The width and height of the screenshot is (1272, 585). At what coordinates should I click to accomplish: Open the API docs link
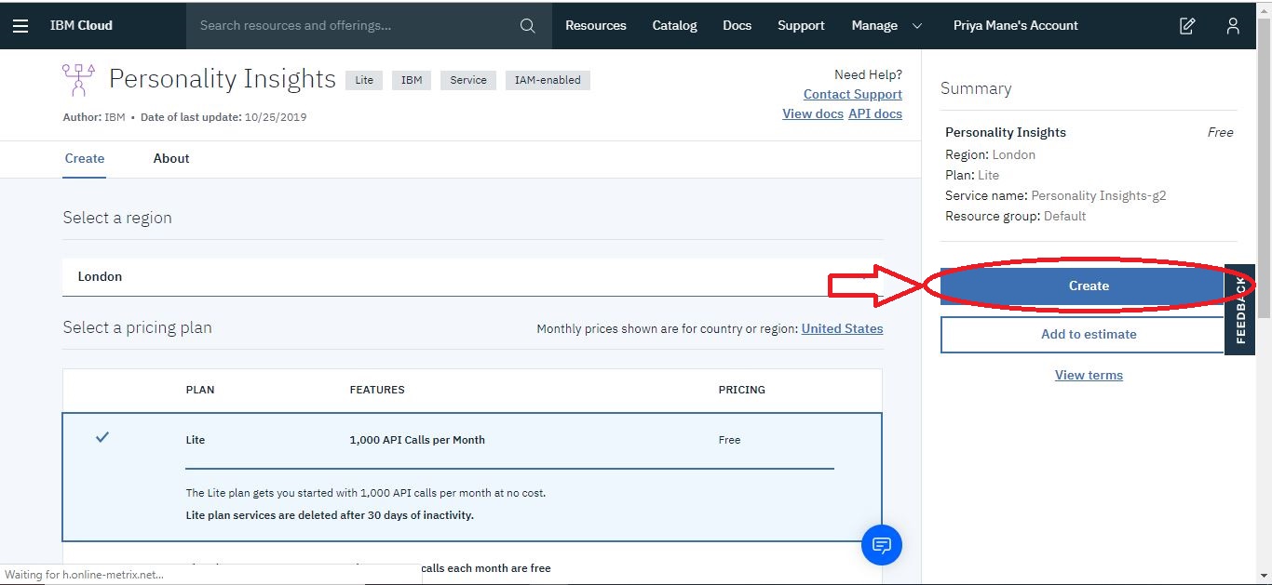(874, 113)
